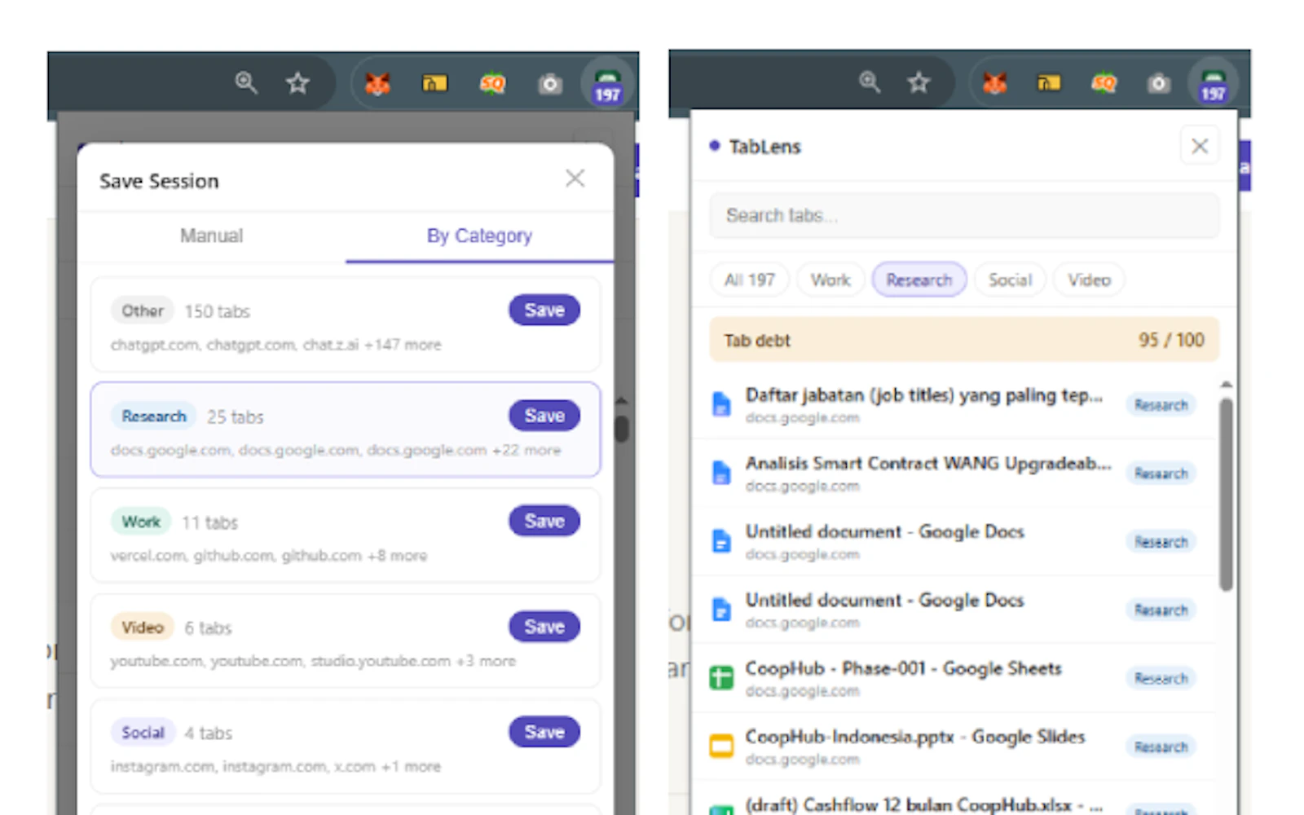Click bookmark star icon in right browser toolbar
1304x815 pixels.
tap(919, 82)
